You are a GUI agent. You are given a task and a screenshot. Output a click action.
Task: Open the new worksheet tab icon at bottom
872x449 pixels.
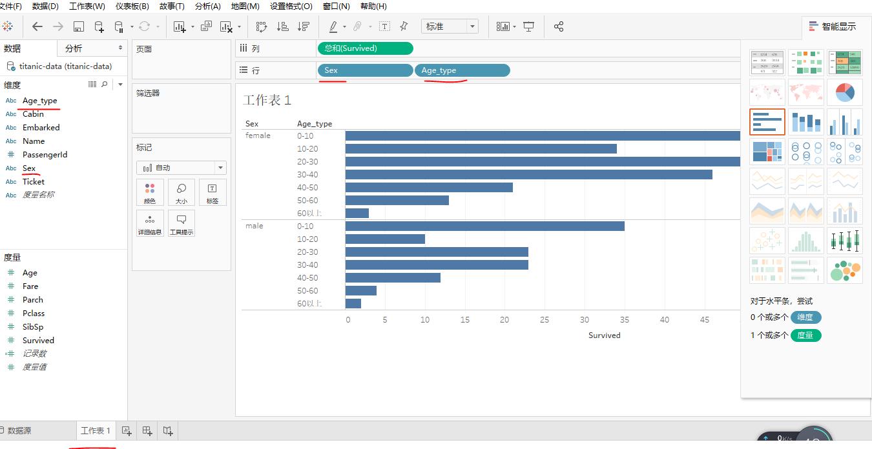pyautogui.click(x=127, y=430)
